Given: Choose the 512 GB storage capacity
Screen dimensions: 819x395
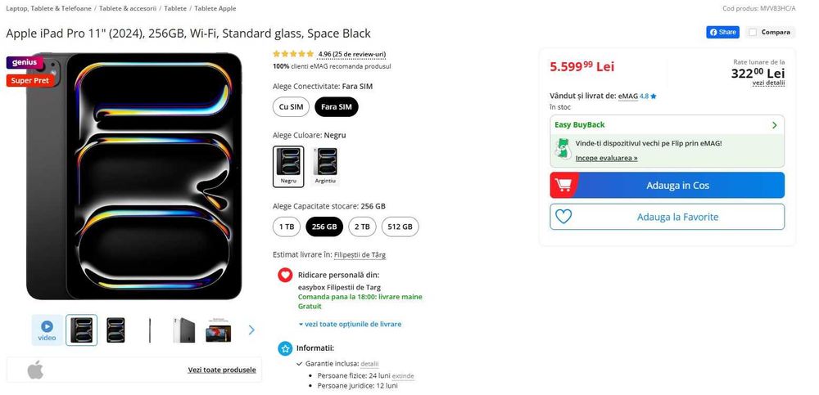Looking at the screenshot, I should [400, 227].
